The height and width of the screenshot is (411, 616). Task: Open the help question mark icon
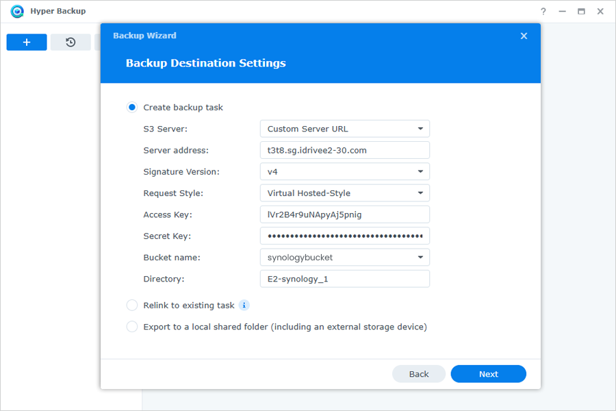543,12
